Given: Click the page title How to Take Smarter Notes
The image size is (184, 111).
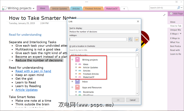Looking at the screenshot, I should tap(43, 18).
